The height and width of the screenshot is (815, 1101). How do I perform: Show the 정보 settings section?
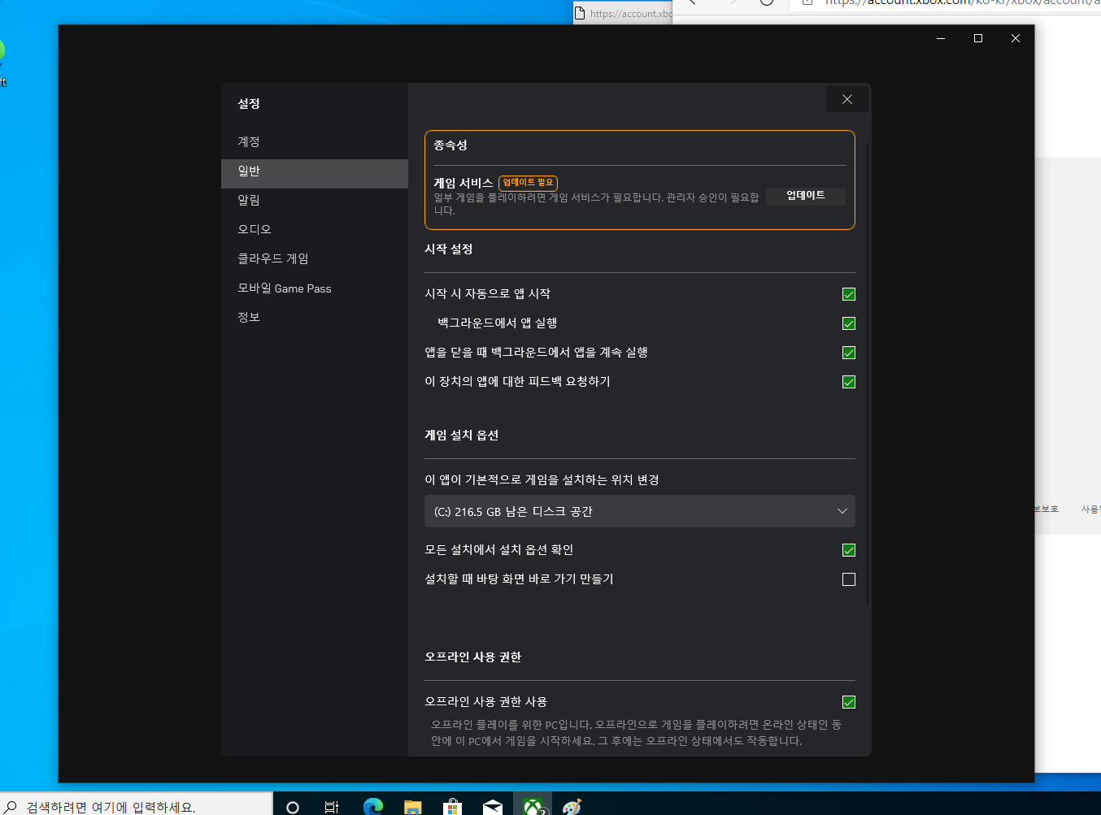[315, 317]
